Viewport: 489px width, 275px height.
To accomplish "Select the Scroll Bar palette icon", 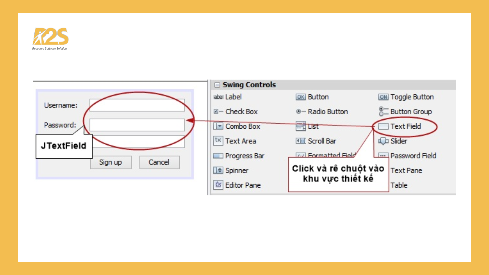I will coord(301,141).
